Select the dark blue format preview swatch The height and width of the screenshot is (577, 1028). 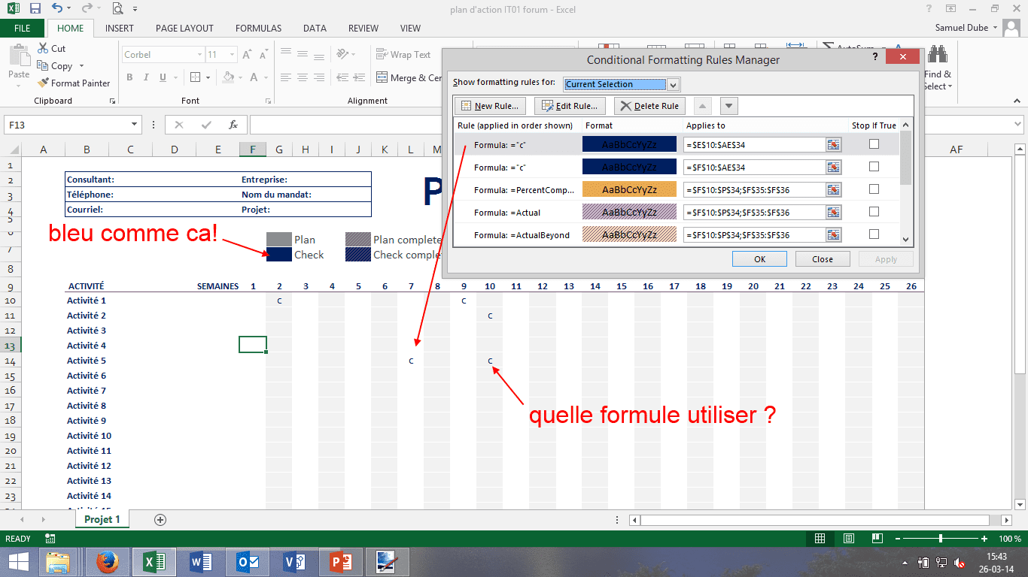[629, 145]
